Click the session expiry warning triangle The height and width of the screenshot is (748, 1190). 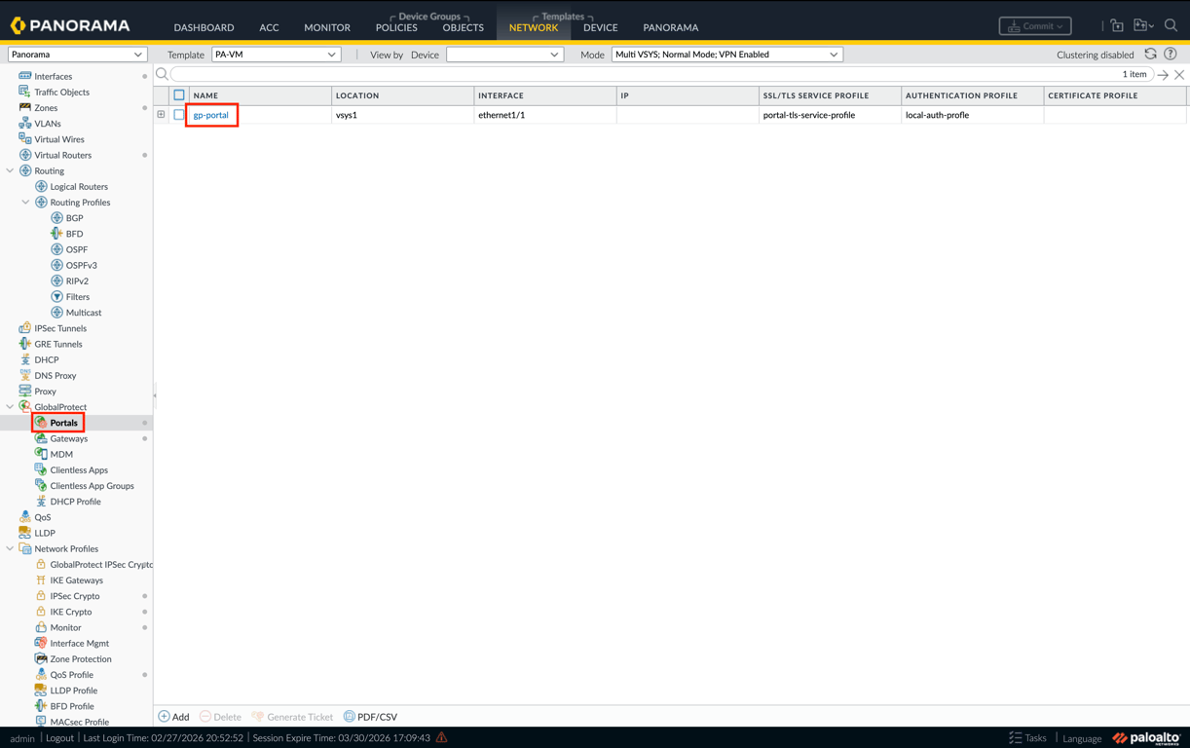coord(442,737)
